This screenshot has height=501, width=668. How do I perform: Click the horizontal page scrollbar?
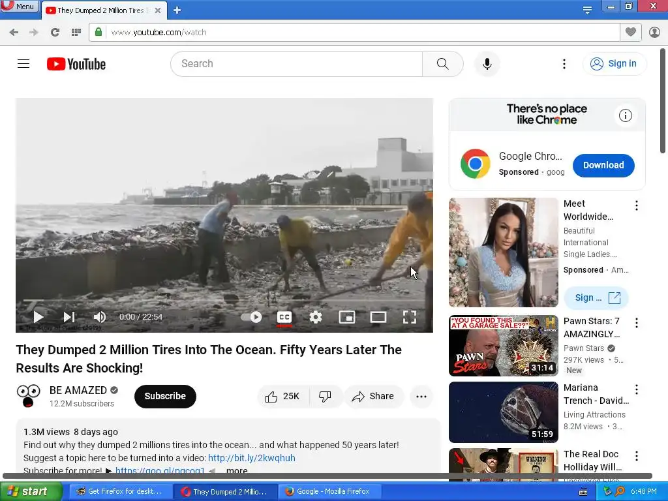click(x=327, y=476)
